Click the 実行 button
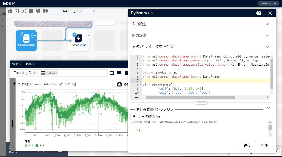Image resolution: width=282 pixels, height=157 pixels. pyautogui.click(x=247, y=145)
